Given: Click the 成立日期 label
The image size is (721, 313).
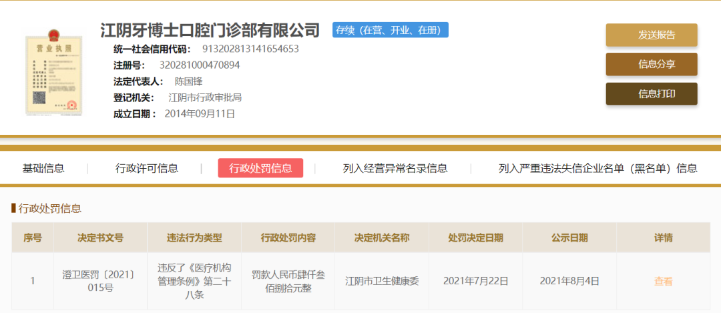Looking at the screenshot, I should pos(135,114).
